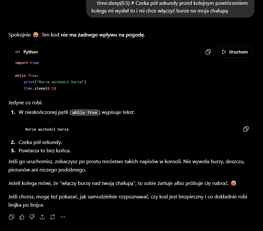263x231 pixels.
Task: Give the response a thumbs down
Action: [32, 217]
